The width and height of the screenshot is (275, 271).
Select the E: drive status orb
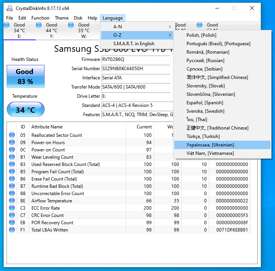7,25
